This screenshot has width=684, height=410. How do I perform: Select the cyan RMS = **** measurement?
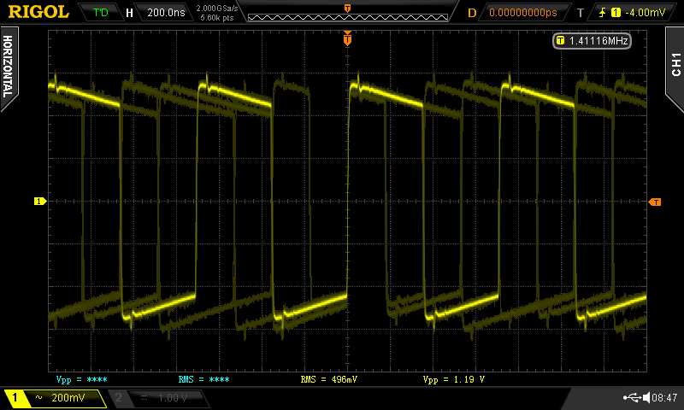pos(203,379)
